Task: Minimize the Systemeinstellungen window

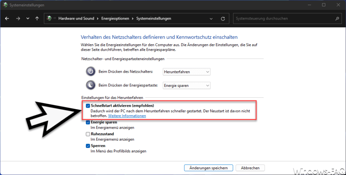Action: (310, 5)
